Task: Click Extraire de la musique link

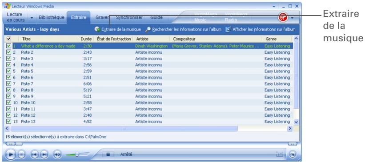Action: pos(121,29)
